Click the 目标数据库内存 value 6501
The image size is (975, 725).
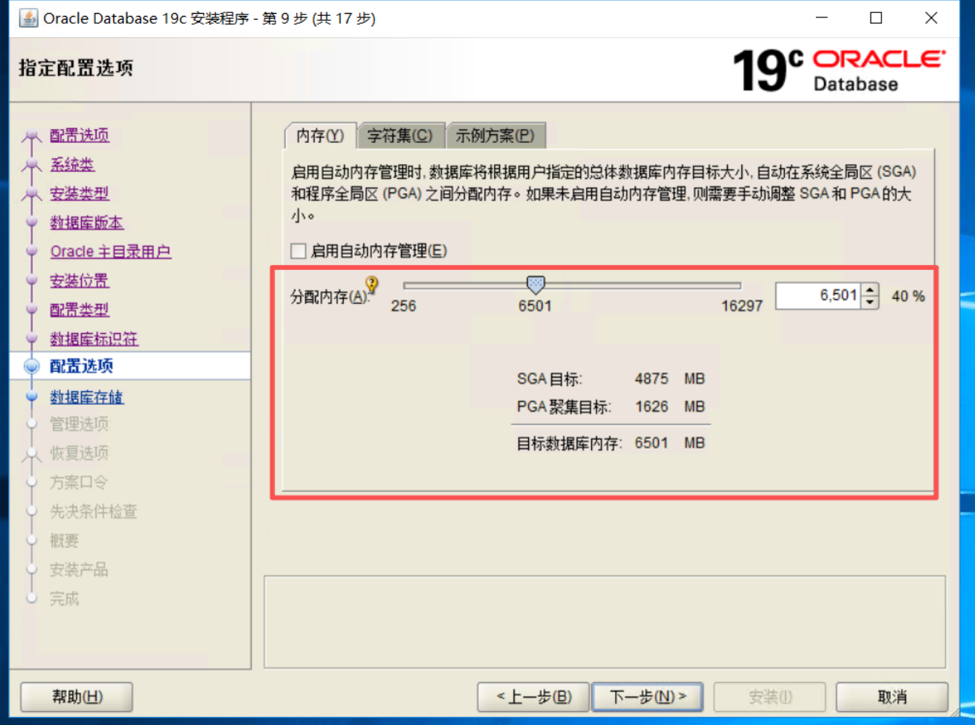tap(651, 443)
